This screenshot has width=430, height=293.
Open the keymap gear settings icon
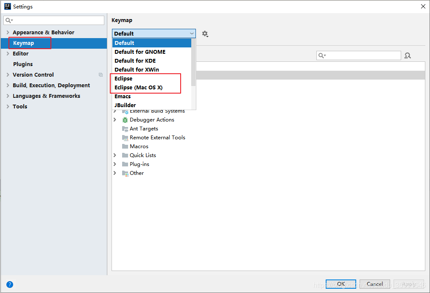click(x=205, y=34)
